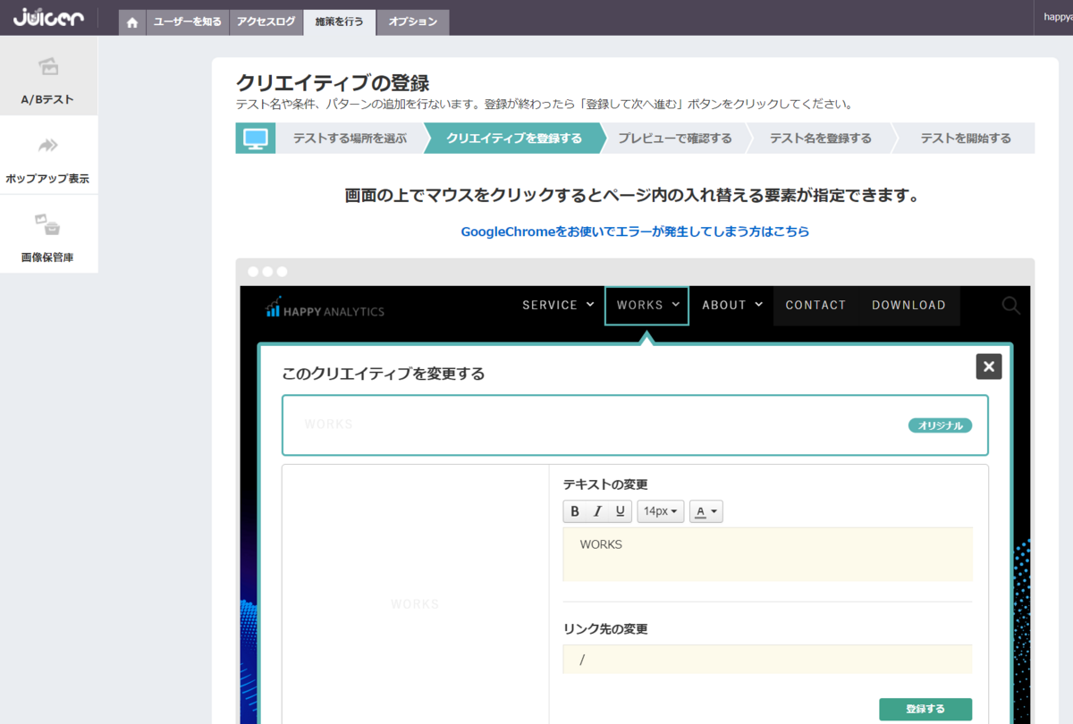Open the ポップアップ表示 sidebar icon
This screenshot has height=724, width=1073.
[48, 146]
